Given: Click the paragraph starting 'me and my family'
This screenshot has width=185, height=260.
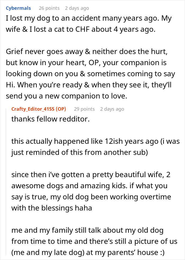Looking at the screenshot, I should [94, 241].
